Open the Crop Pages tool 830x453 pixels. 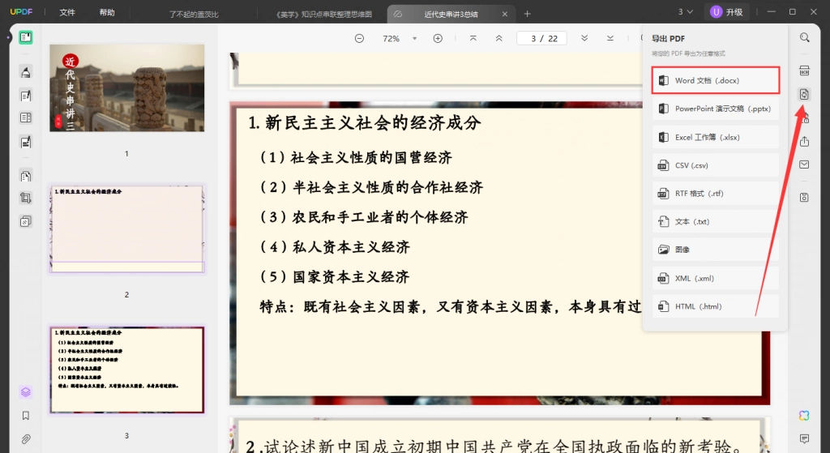tap(25, 198)
